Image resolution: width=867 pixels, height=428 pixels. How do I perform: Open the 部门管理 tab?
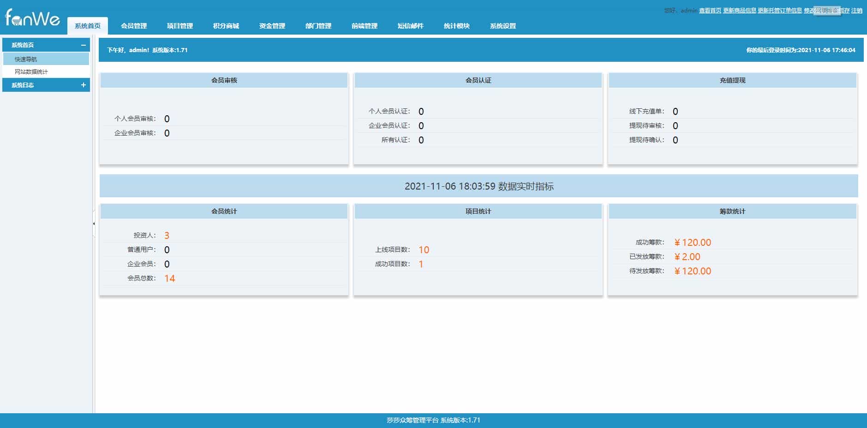[318, 26]
